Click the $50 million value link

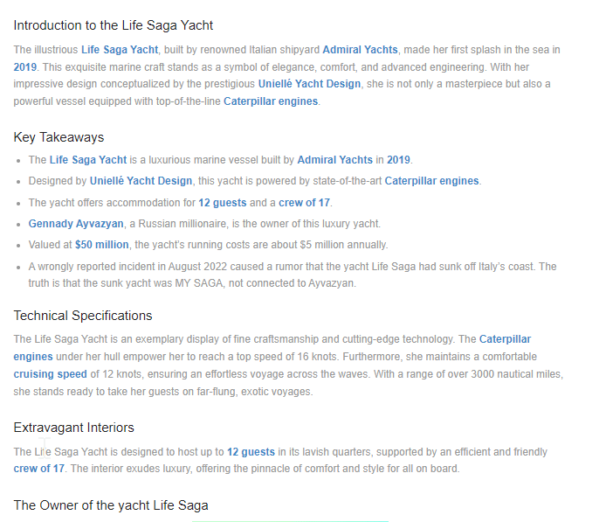click(x=101, y=245)
